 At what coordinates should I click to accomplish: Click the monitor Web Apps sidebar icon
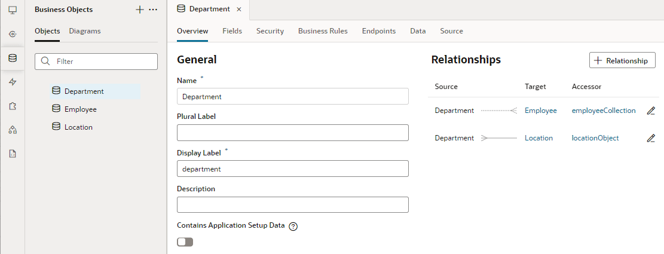click(x=13, y=10)
